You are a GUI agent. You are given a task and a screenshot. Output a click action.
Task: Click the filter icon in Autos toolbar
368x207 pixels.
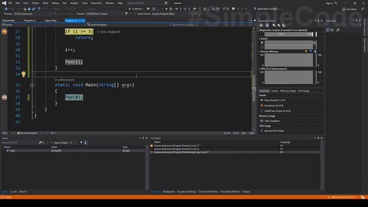81,143
